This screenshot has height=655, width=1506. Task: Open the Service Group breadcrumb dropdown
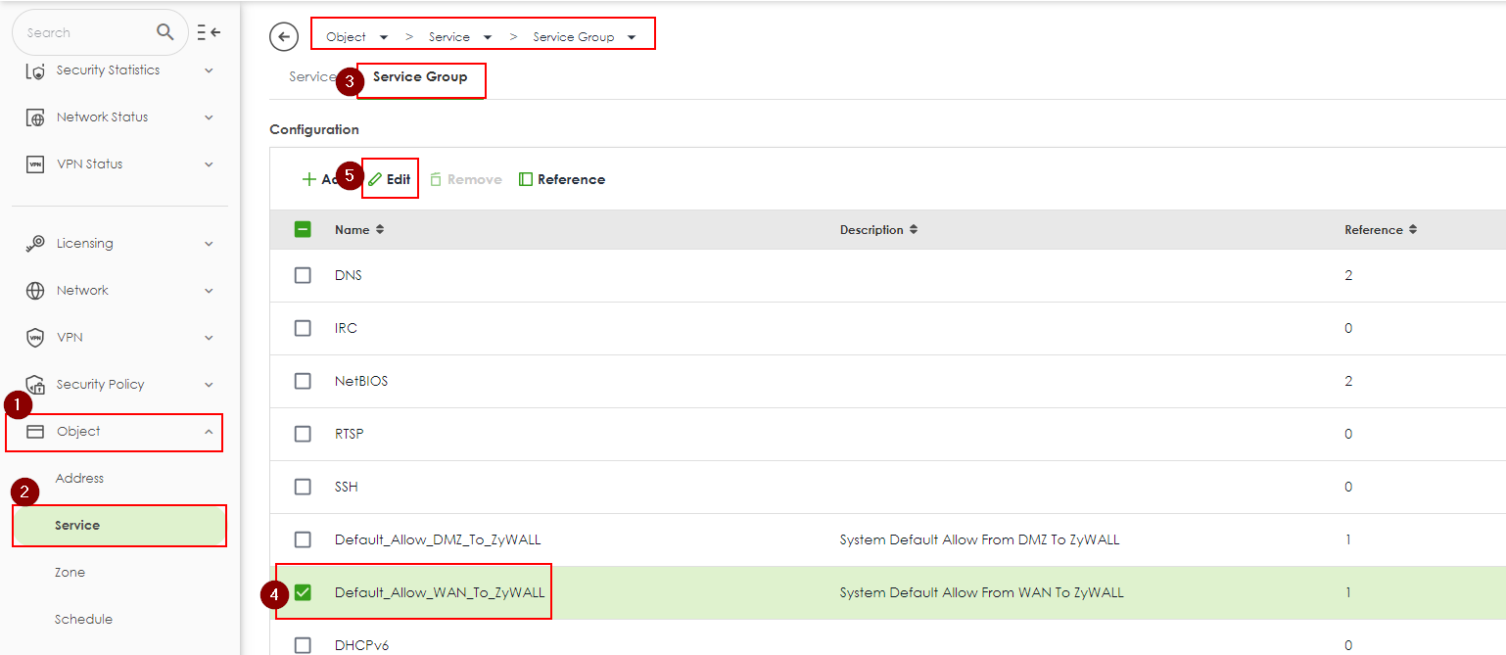(632, 37)
